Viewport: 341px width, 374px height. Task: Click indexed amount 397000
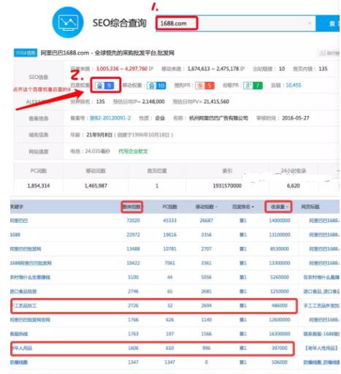(280, 348)
